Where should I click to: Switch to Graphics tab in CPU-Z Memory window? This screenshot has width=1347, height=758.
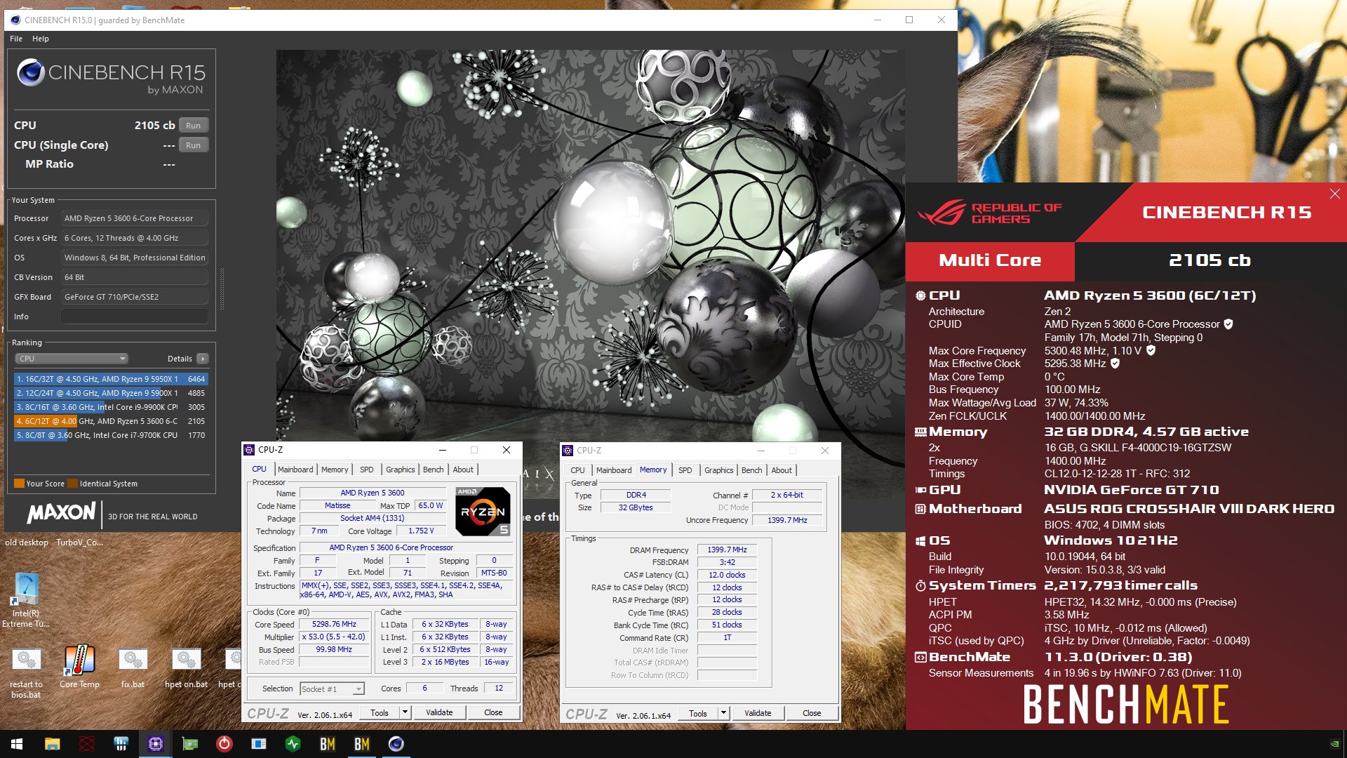pyautogui.click(x=718, y=470)
